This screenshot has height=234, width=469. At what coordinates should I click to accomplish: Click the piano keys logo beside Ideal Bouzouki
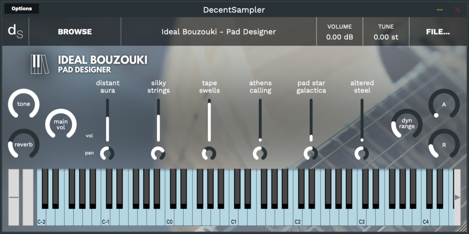39,64
